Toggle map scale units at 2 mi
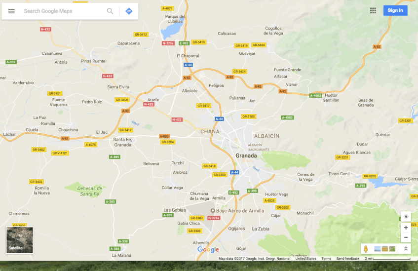Image resolution: width=418 pixels, height=271 pixels. 380,259
